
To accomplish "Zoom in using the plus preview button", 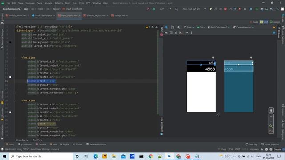I will click(271, 116).
